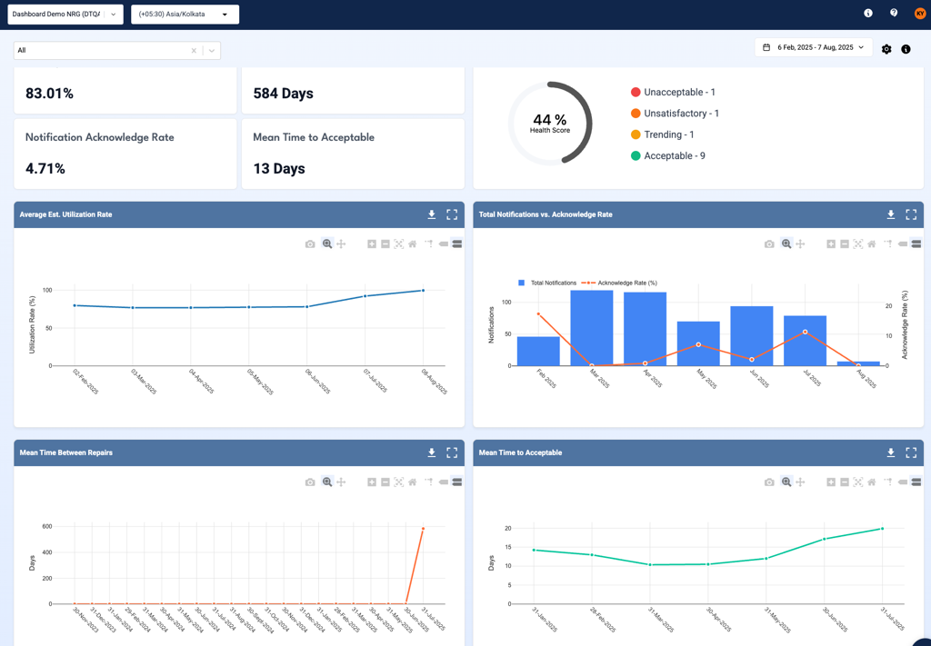This screenshot has width=931, height=646.
Task: Click the Unsatisfactory - 1 legend item
Action: click(676, 114)
